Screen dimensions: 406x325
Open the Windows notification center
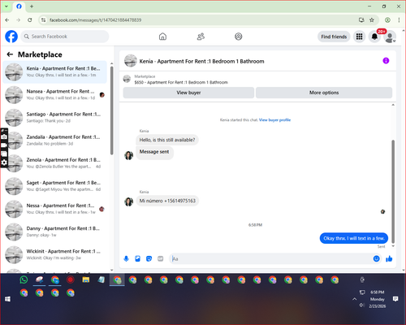point(395,299)
